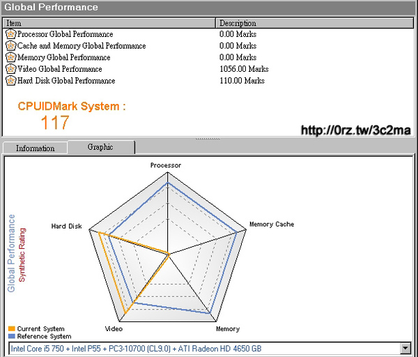Click the vertical Synthetic Rating label
The height and width of the screenshot is (357, 418).
pyautogui.click(x=22, y=255)
